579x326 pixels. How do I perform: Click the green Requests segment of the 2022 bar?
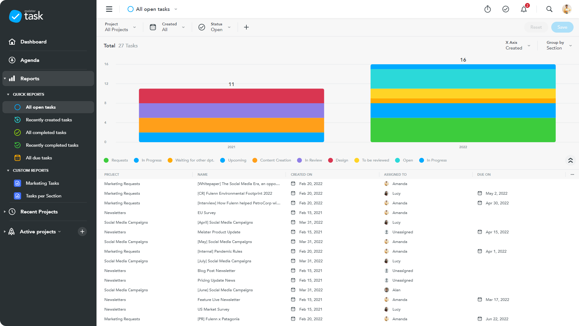point(463,130)
